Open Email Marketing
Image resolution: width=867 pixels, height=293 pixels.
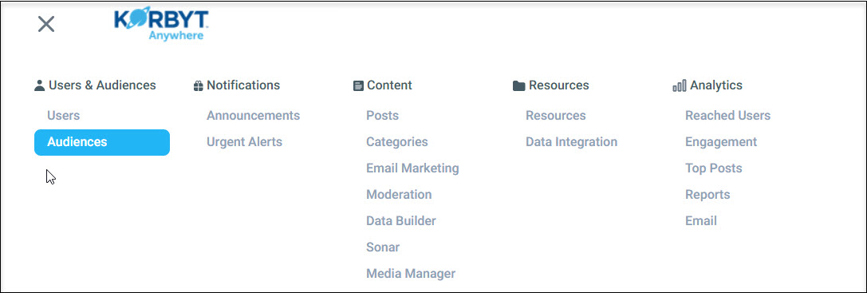[x=412, y=168]
